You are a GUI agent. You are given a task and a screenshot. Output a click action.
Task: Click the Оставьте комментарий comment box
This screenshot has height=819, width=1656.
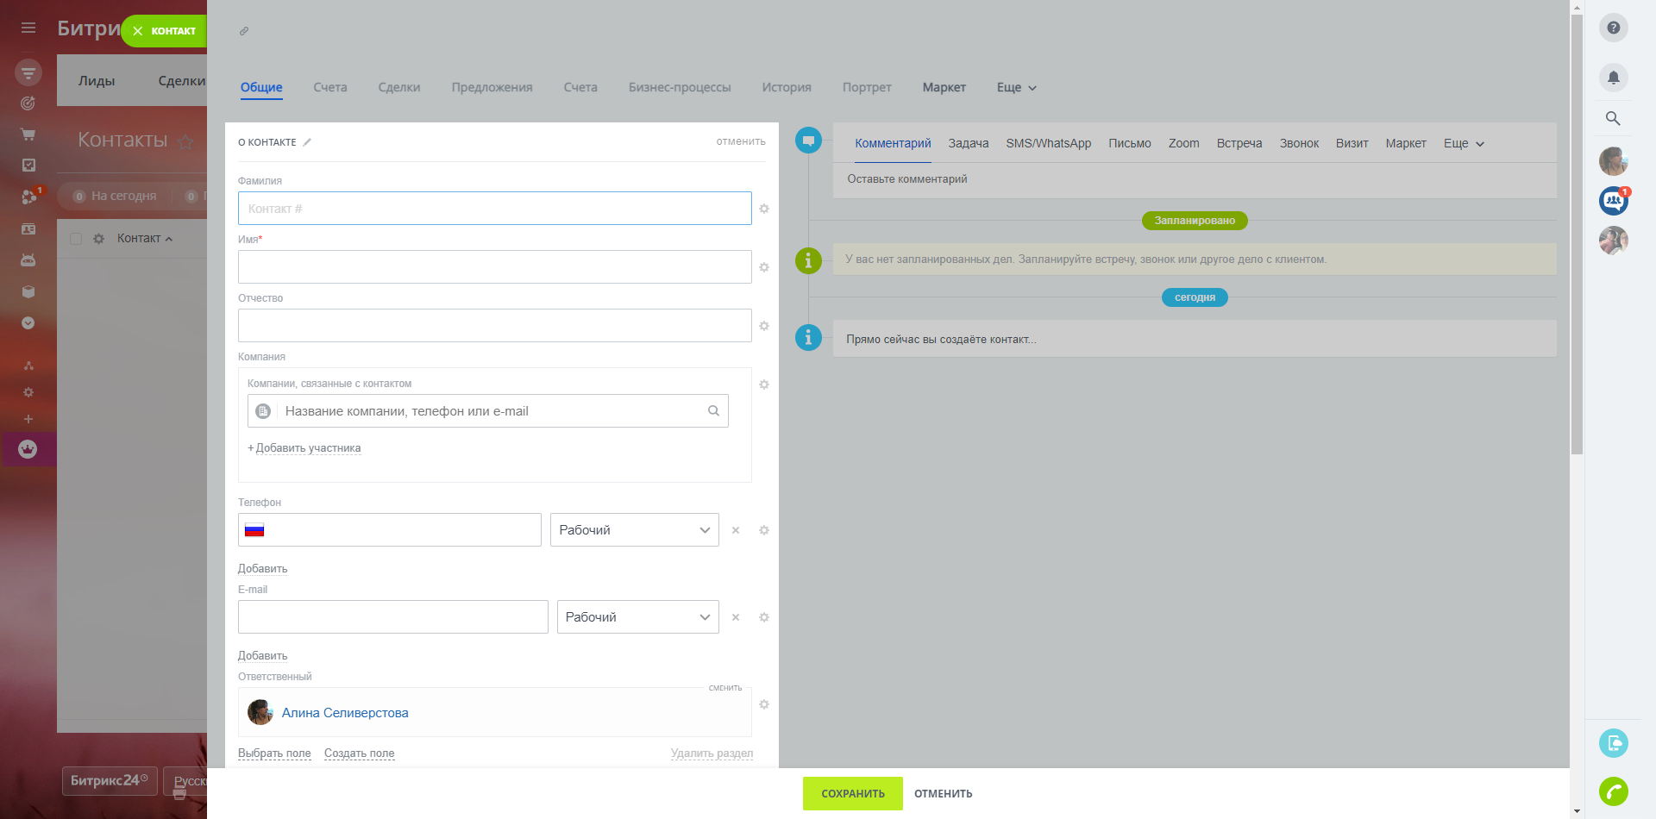[x=1195, y=179]
